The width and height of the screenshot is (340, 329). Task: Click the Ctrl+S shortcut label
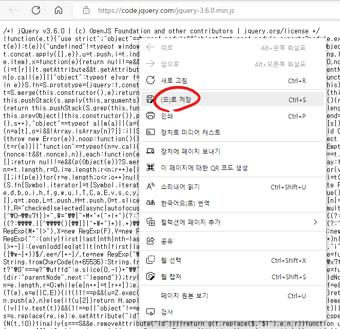[297, 100]
